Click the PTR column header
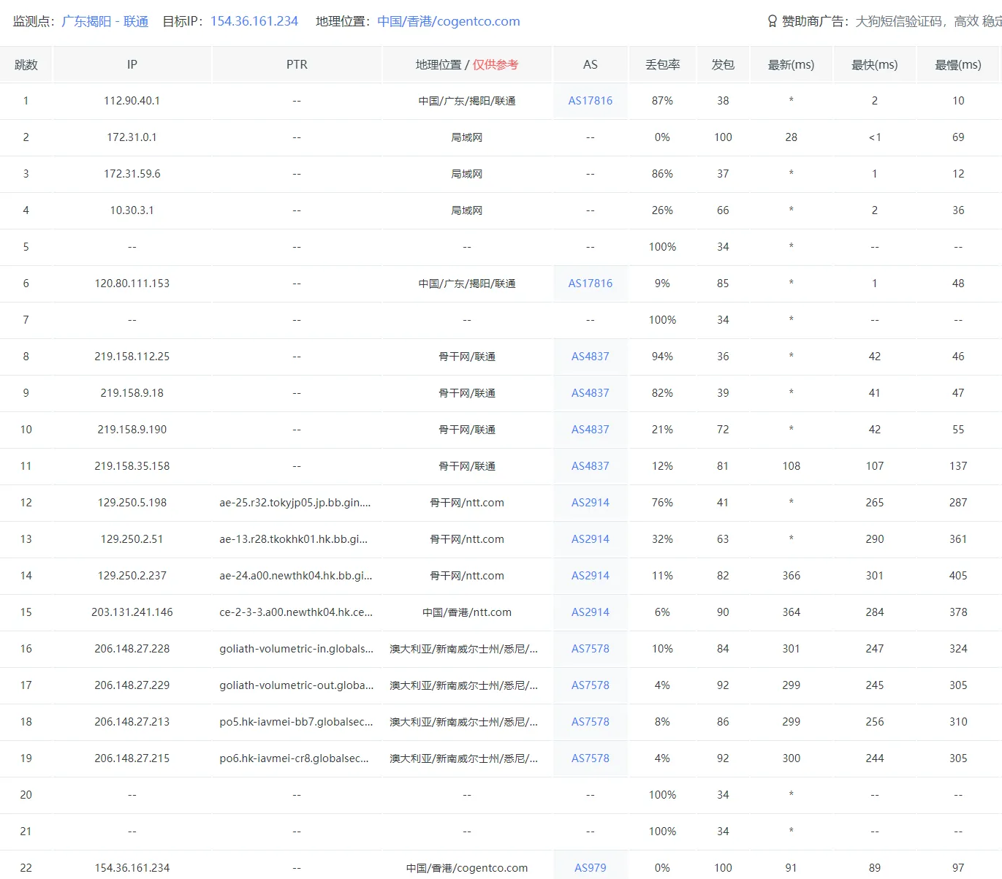 297,64
